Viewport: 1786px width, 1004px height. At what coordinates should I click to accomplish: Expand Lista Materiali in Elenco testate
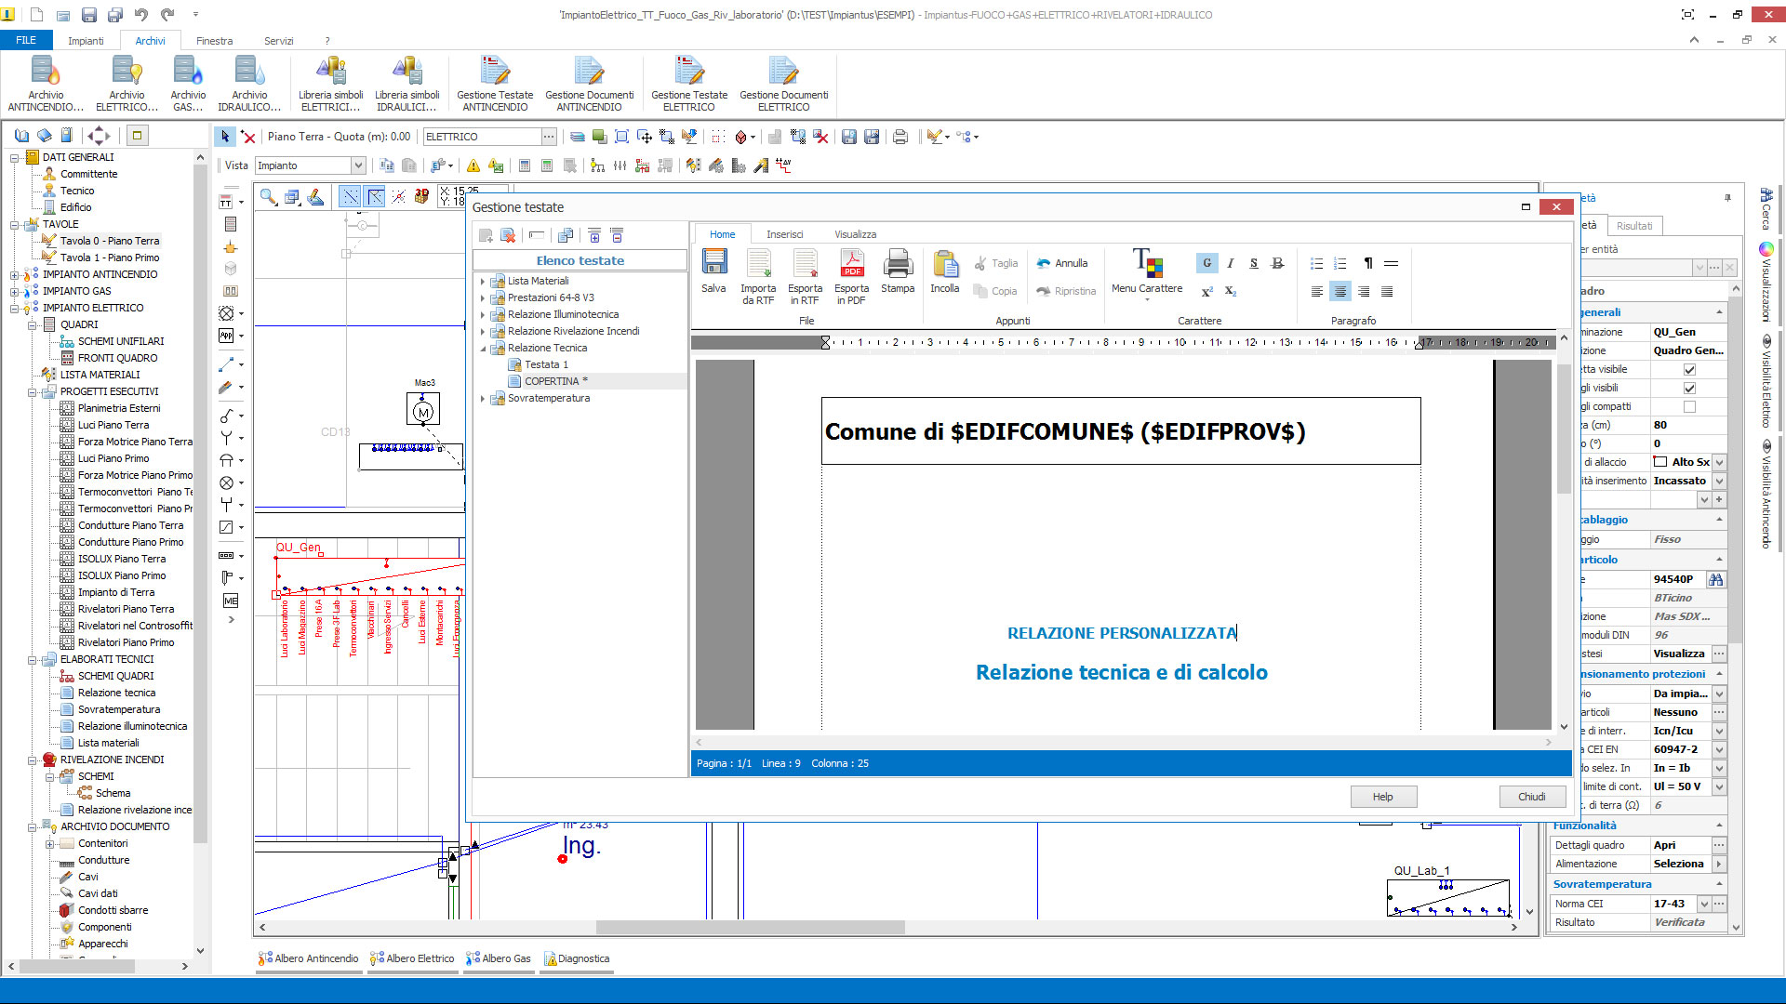[483, 281]
